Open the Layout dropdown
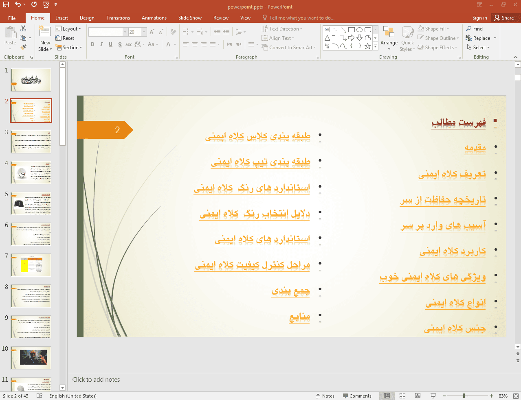521x400 pixels. click(68, 29)
